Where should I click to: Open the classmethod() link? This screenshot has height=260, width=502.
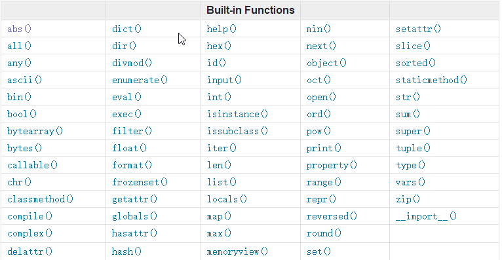41,199
